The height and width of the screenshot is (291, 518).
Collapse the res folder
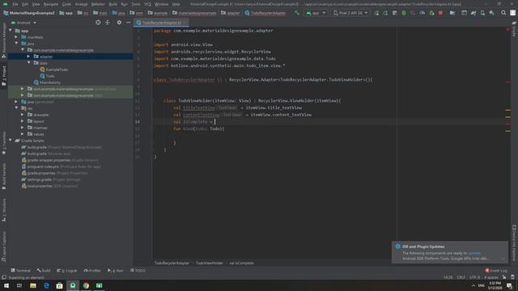click(16, 108)
